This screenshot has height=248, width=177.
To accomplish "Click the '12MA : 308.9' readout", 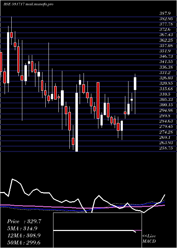I will point(24,236).
